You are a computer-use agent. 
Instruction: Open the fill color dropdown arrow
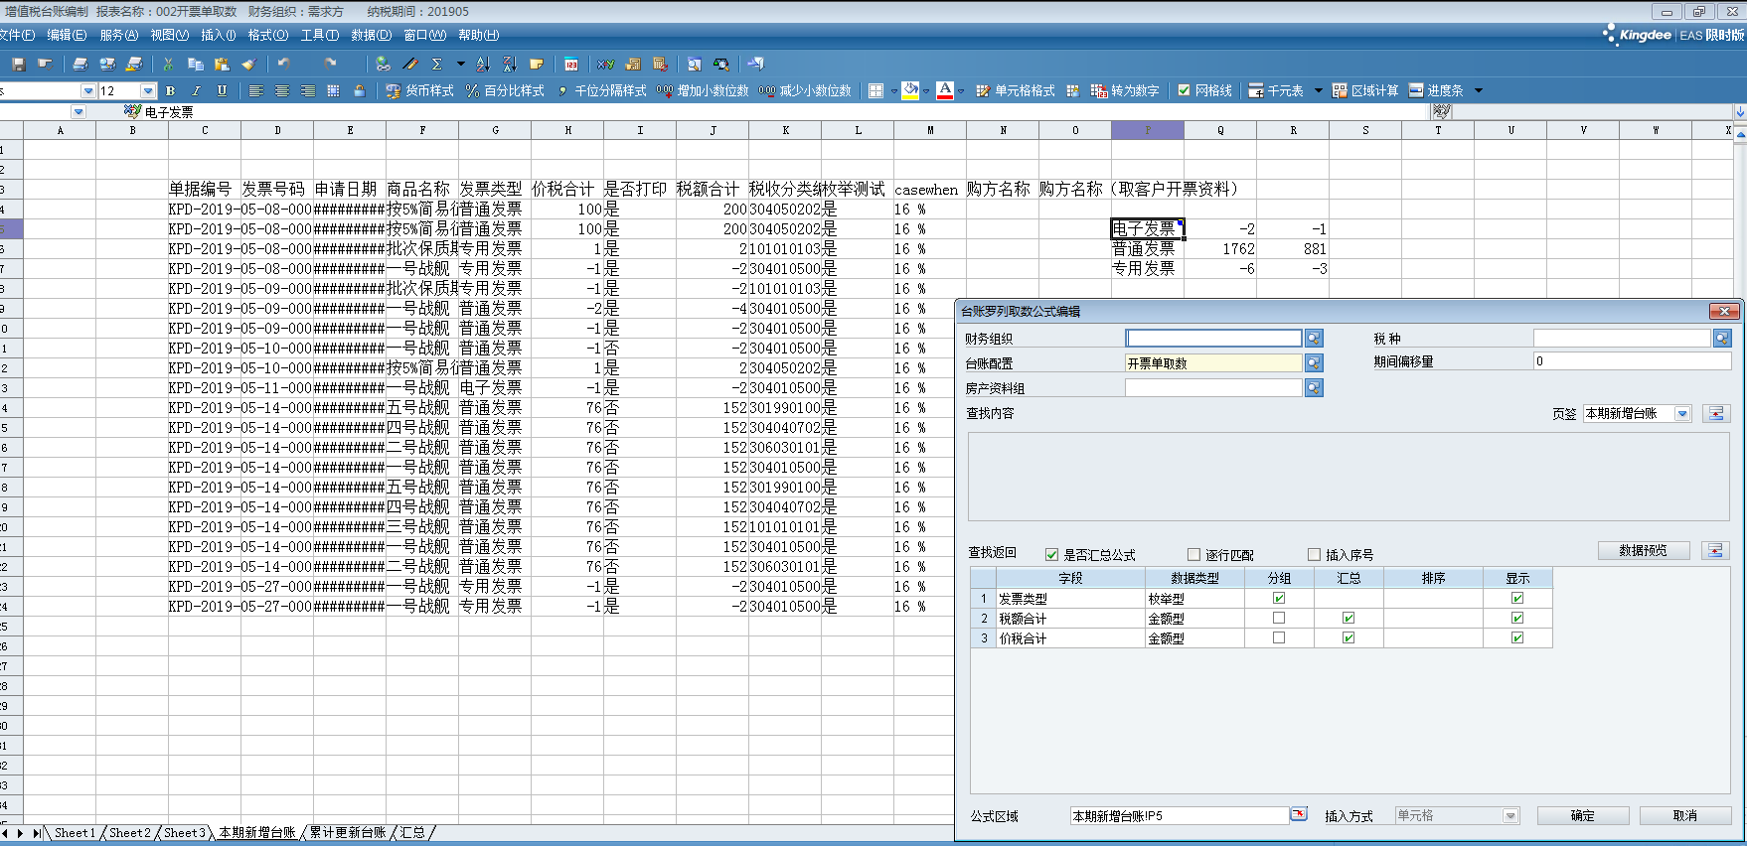pyautogui.click(x=925, y=90)
